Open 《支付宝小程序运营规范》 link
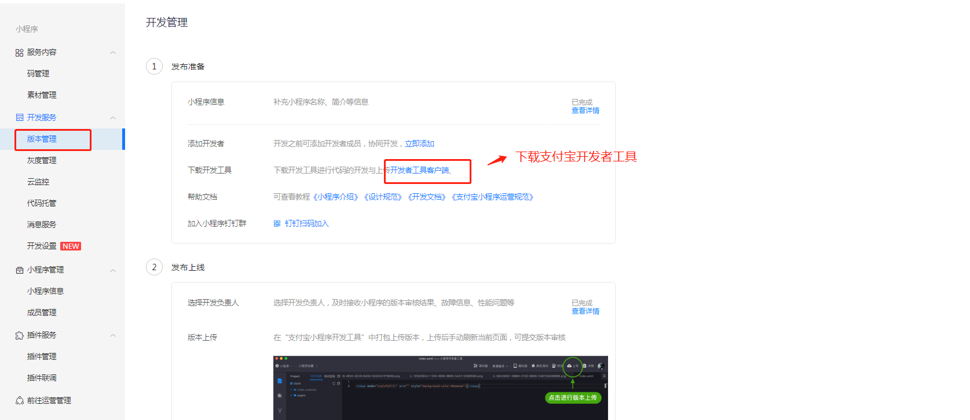The width and height of the screenshot is (970, 420). (x=492, y=197)
